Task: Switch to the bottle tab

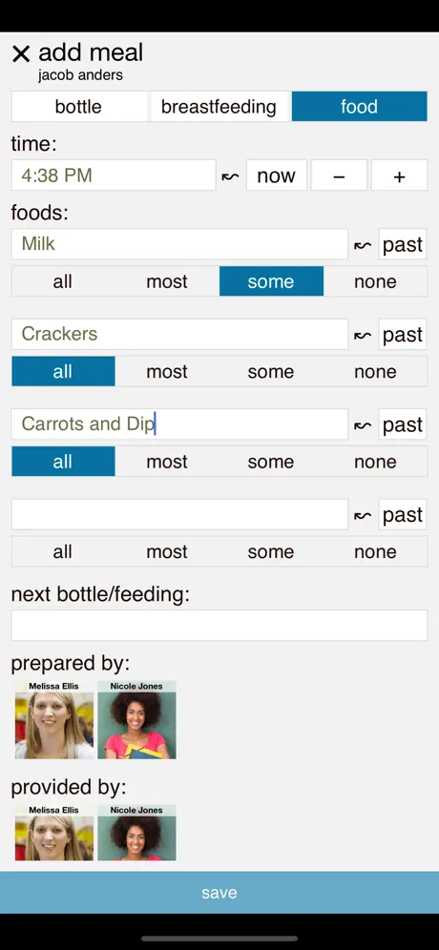Action: pos(79,107)
